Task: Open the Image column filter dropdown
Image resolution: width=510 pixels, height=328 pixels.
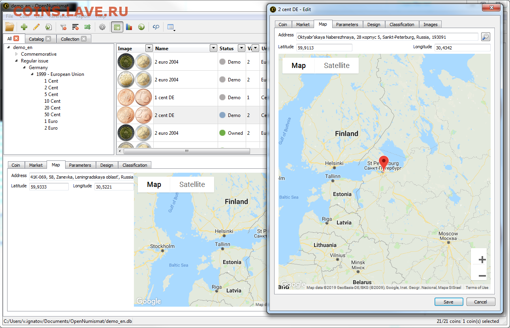Action: (149, 48)
